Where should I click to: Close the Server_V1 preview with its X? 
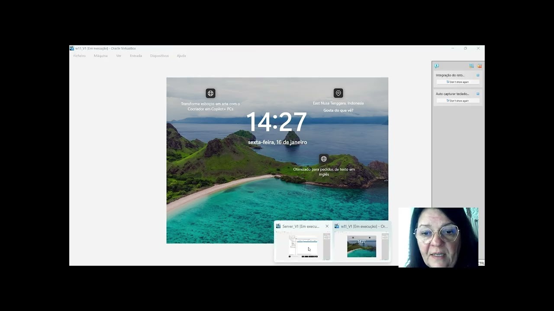(327, 226)
